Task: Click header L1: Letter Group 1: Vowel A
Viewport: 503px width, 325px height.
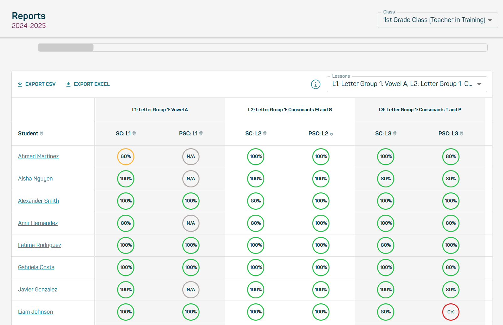Action: click(x=160, y=110)
